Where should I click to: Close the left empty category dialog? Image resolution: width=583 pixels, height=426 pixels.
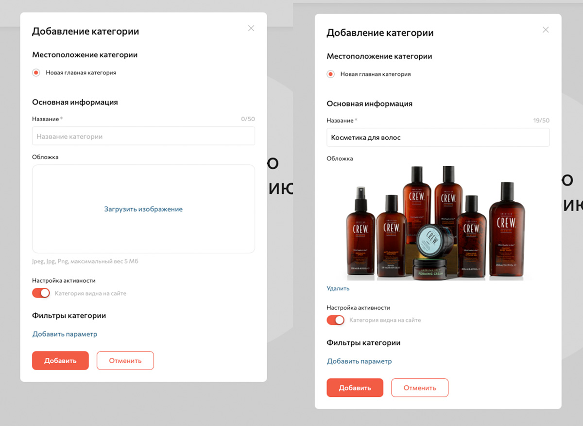pyautogui.click(x=251, y=28)
